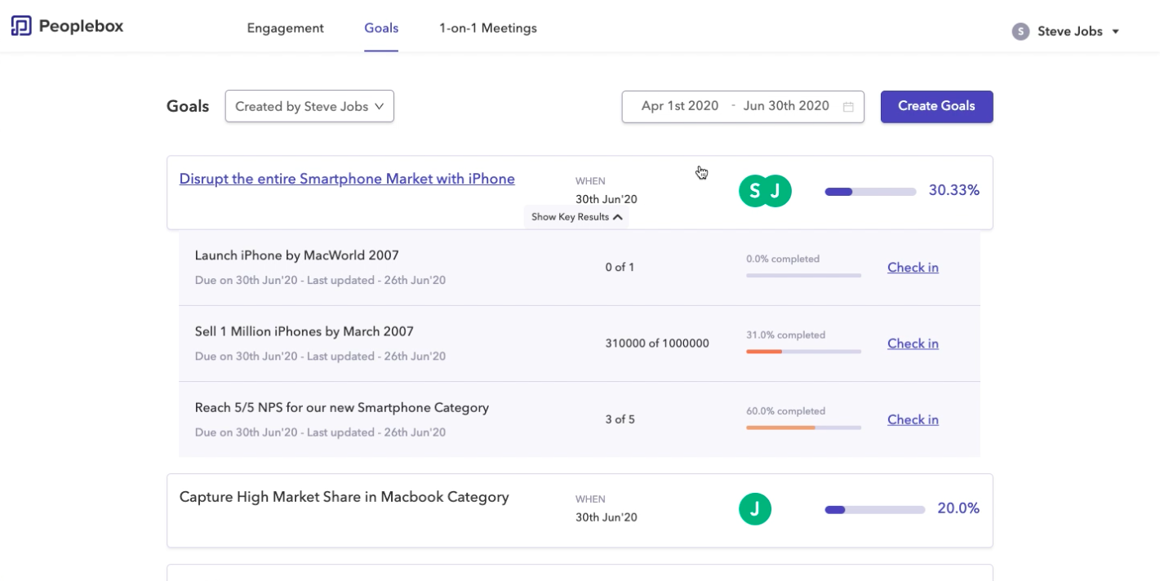Check in on Reach 5/5 NPS result

pyautogui.click(x=913, y=419)
